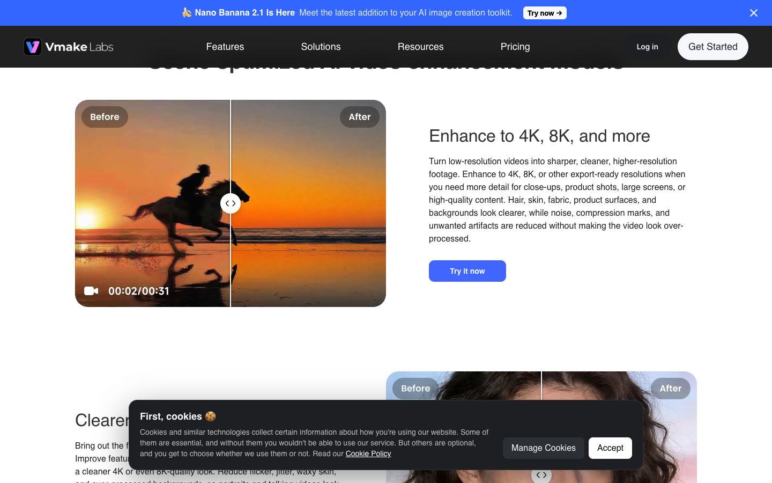Screen dimensions: 772x483
Task: Click the 00:02/00:31 video timestamp
Action: [139, 291]
